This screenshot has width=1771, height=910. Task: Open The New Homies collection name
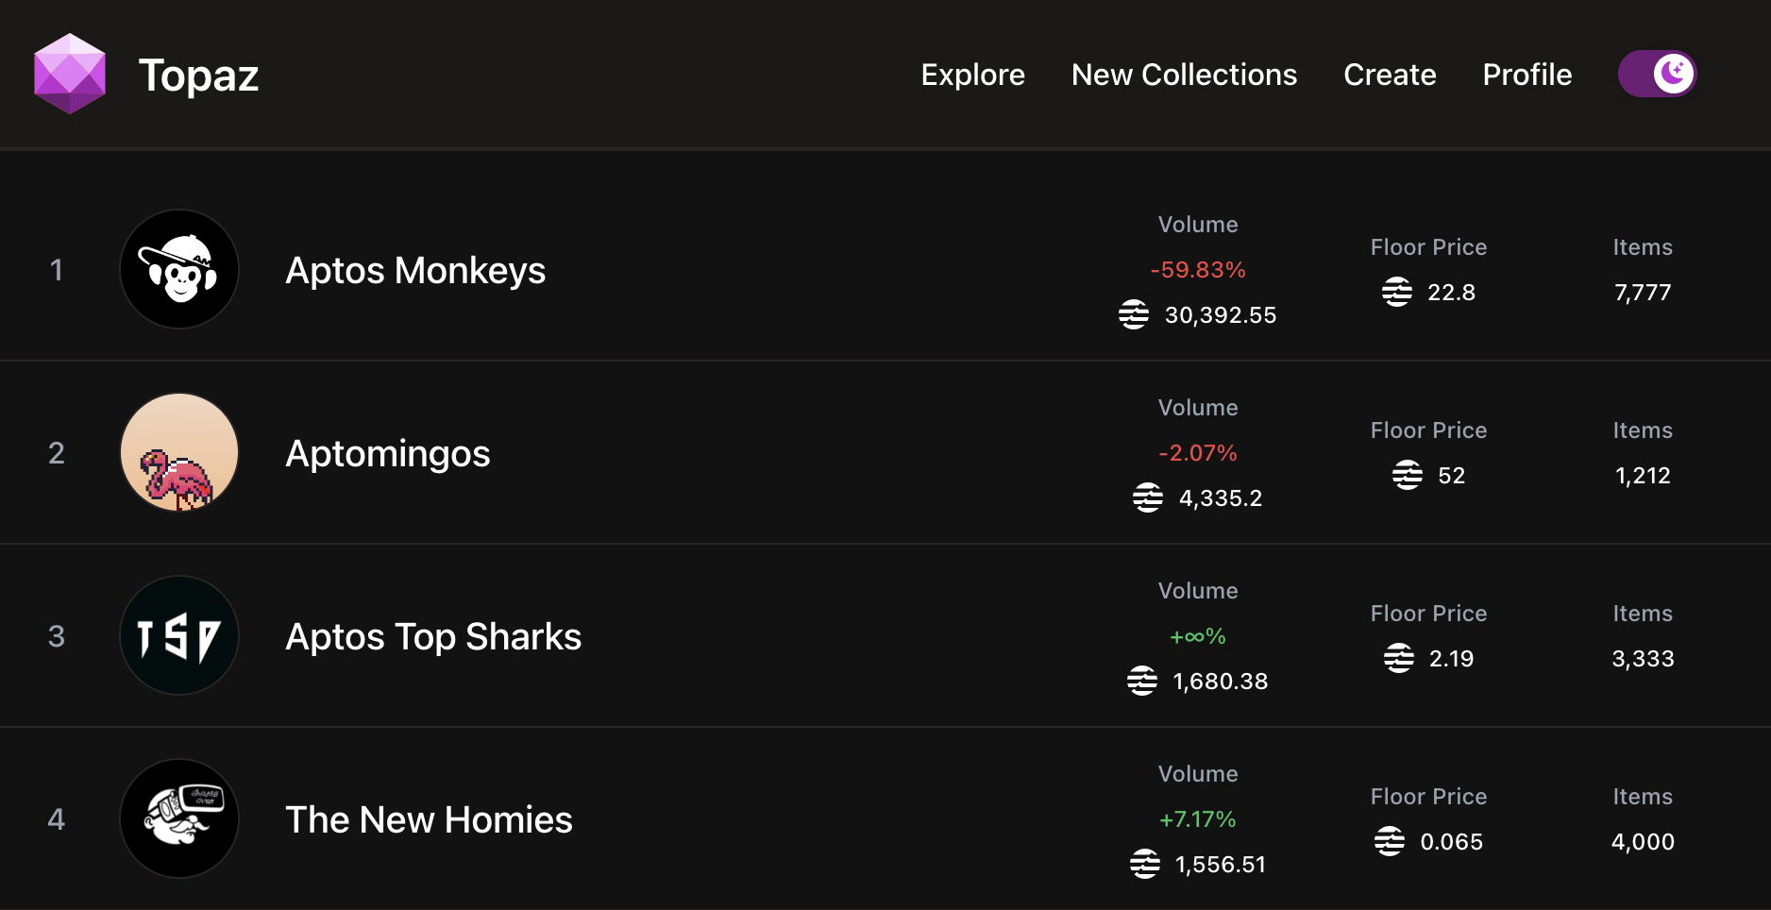[x=429, y=820]
